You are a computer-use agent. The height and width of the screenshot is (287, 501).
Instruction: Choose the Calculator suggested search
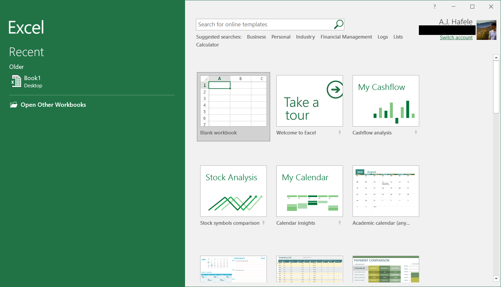pyautogui.click(x=207, y=45)
